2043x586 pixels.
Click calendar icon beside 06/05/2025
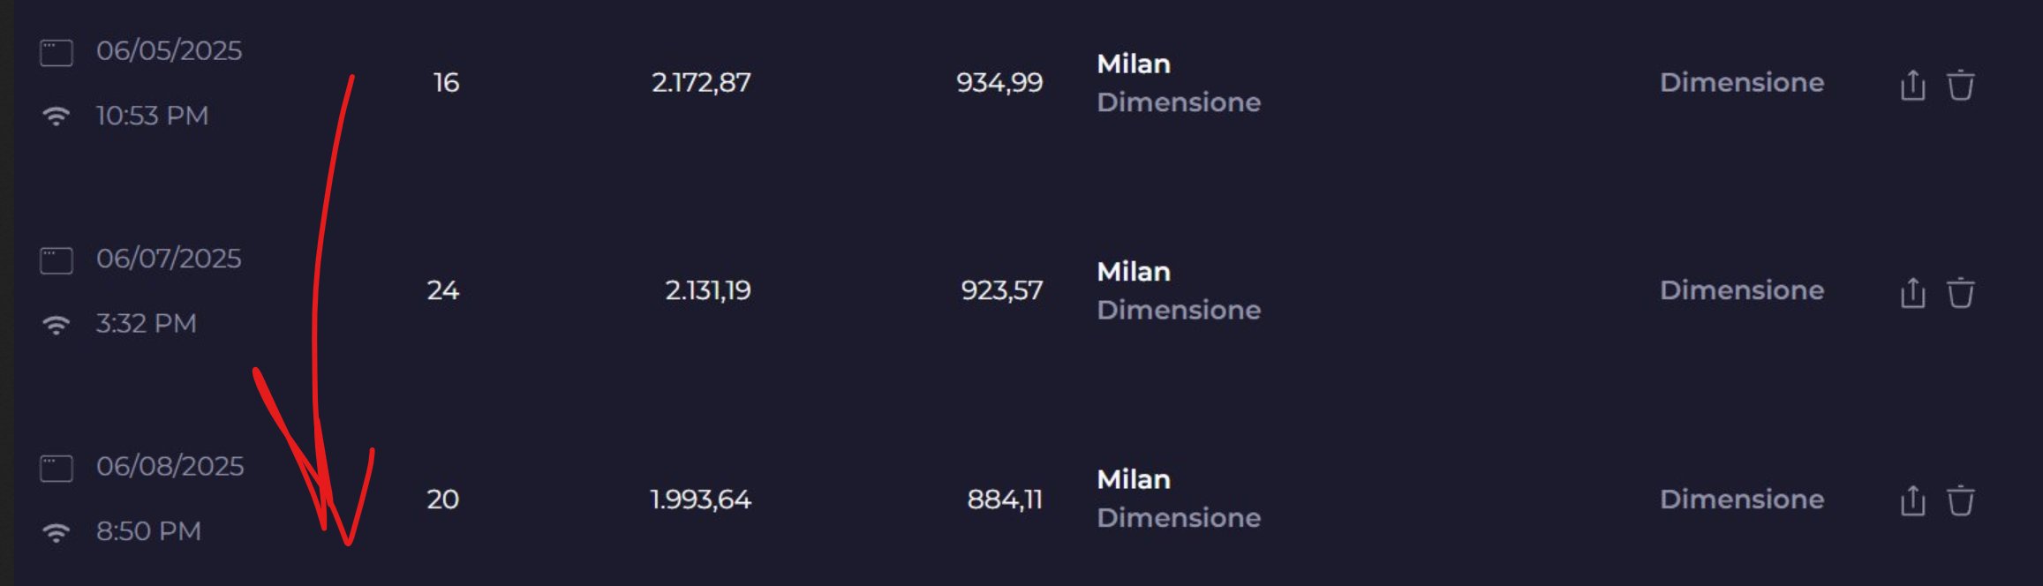(57, 52)
